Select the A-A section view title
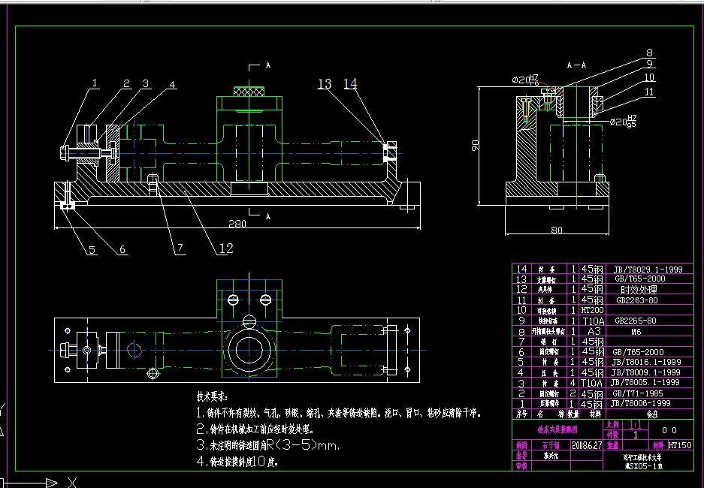The image size is (704, 488). point(576,65)
